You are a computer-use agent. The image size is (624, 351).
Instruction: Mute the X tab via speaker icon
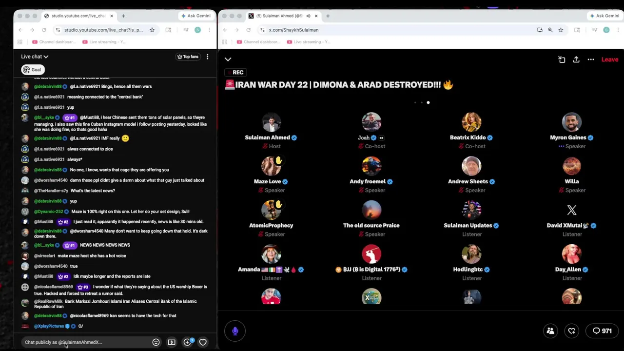click(308, 16)
